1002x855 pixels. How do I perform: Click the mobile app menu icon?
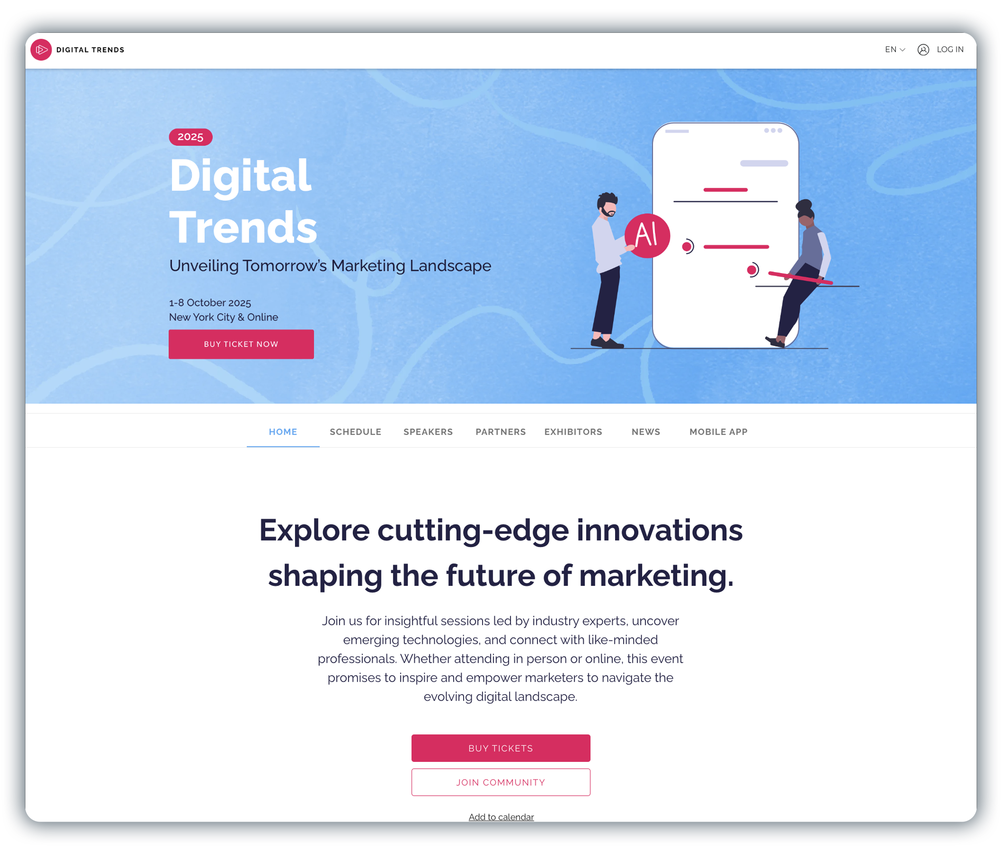tap(718, 432)
